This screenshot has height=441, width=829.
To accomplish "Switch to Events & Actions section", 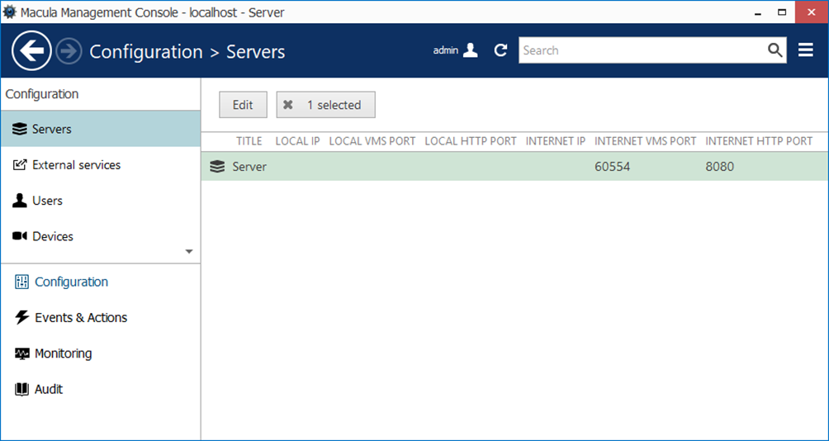I will click(80, 317).
